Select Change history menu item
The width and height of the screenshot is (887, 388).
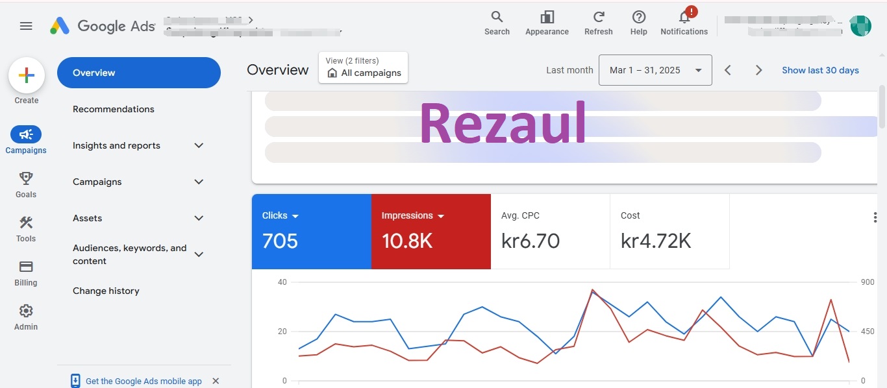106,291
